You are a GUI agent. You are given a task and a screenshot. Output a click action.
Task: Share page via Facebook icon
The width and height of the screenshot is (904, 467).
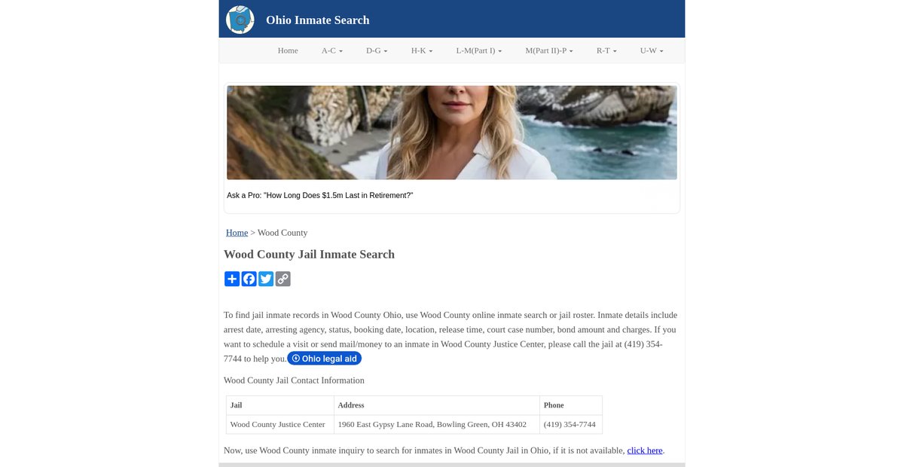pos(249,279)
